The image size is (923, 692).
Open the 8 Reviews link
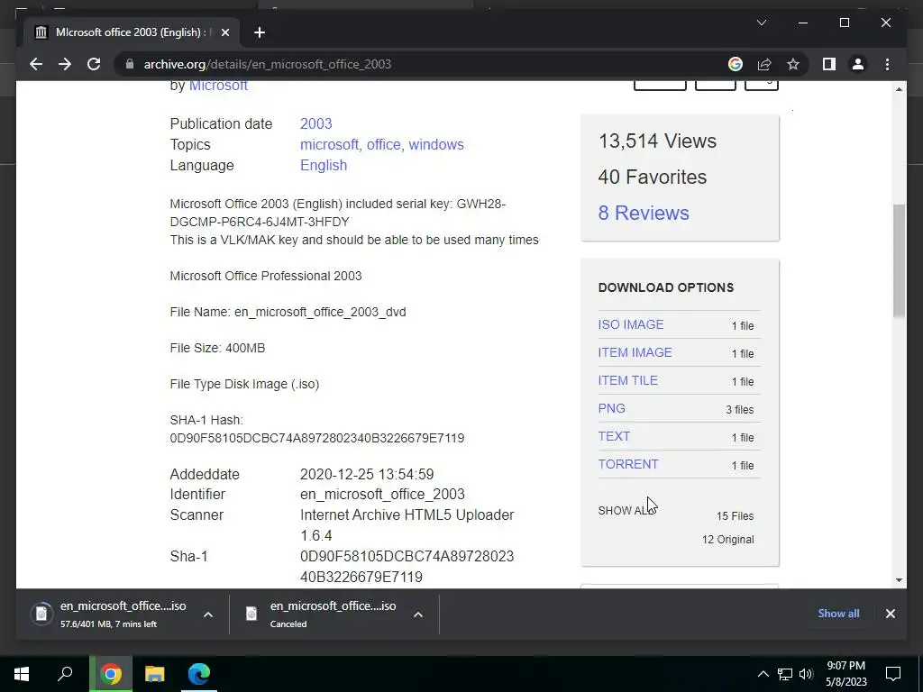644,213
